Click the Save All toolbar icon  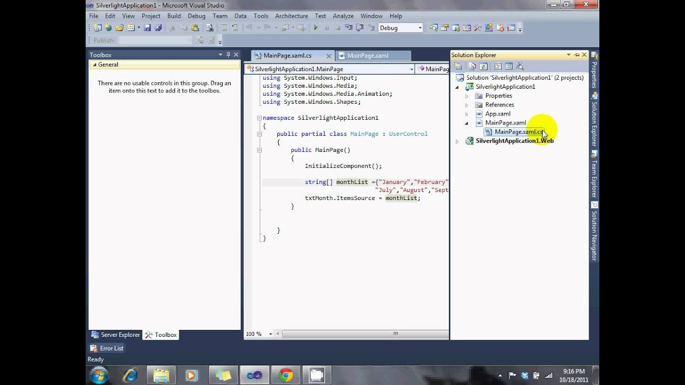158,28
